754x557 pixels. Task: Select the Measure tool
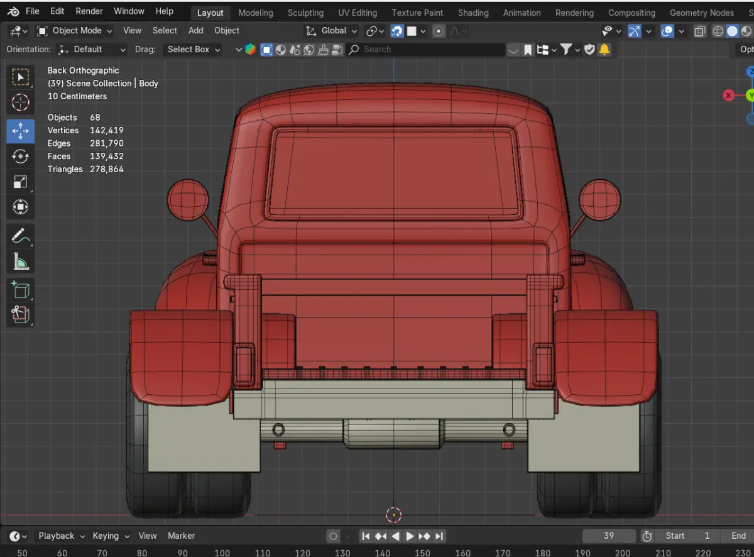[x=21, y=262]
